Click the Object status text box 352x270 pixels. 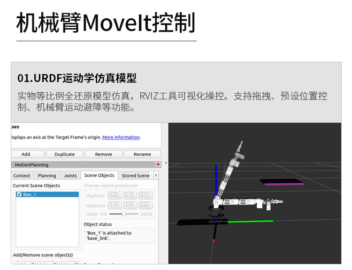click(x=119, y=236)
